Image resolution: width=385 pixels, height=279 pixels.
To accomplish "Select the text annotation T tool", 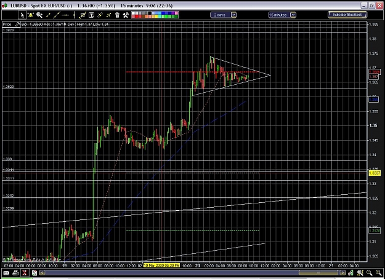I will (x=91, y=15).
